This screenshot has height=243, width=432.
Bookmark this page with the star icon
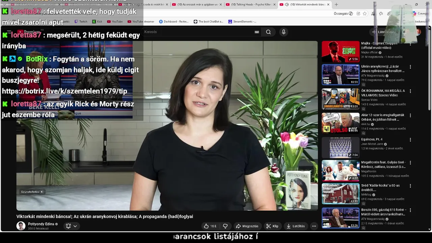click(x=365, y=13)
